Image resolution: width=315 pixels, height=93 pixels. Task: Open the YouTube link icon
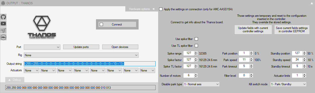[x=4, y=24]
